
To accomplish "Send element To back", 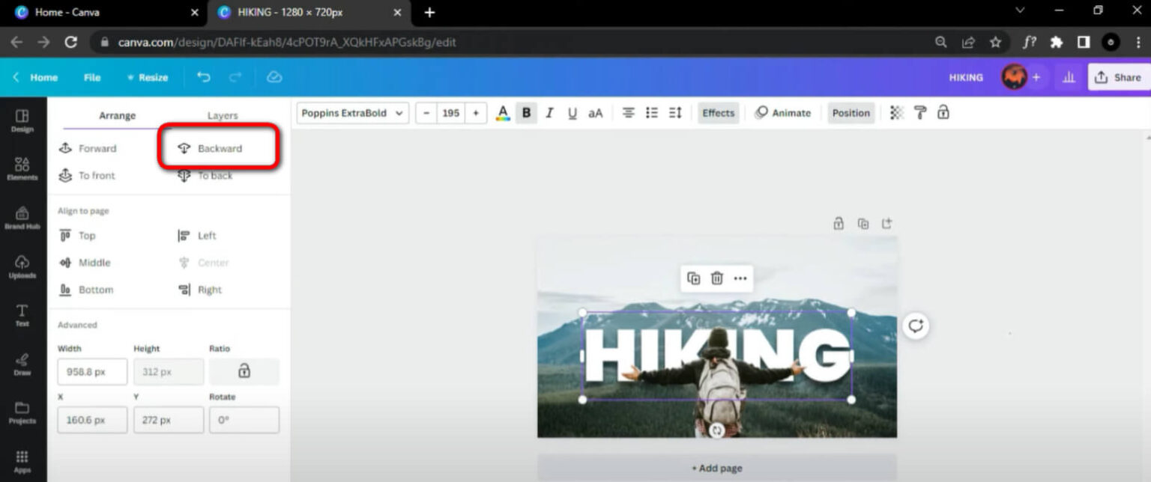I will (205, 175).
